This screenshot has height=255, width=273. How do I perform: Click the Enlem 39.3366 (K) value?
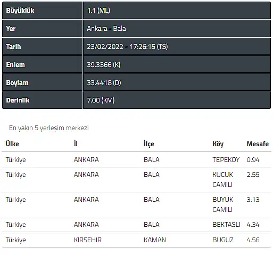pyautogui.click(x=104, y=65)
